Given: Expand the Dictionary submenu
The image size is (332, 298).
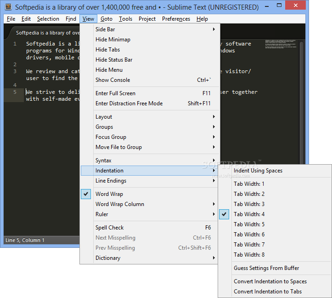Looking at the screenshot, I should coord(150,258).
